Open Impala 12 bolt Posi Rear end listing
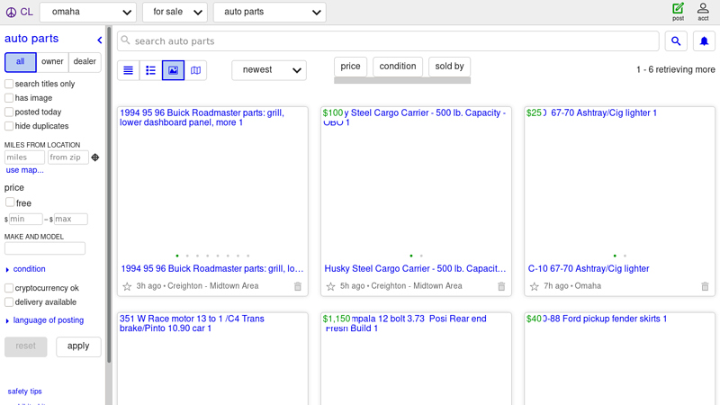This screenshot has height=405, width=720. pyautogui.click(x=405, y=323)
